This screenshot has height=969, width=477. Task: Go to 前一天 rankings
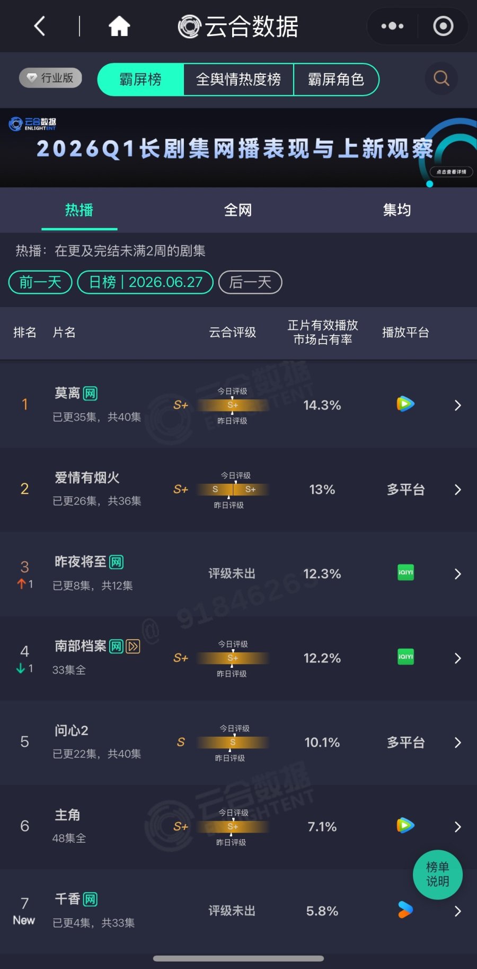coord(40,282)
